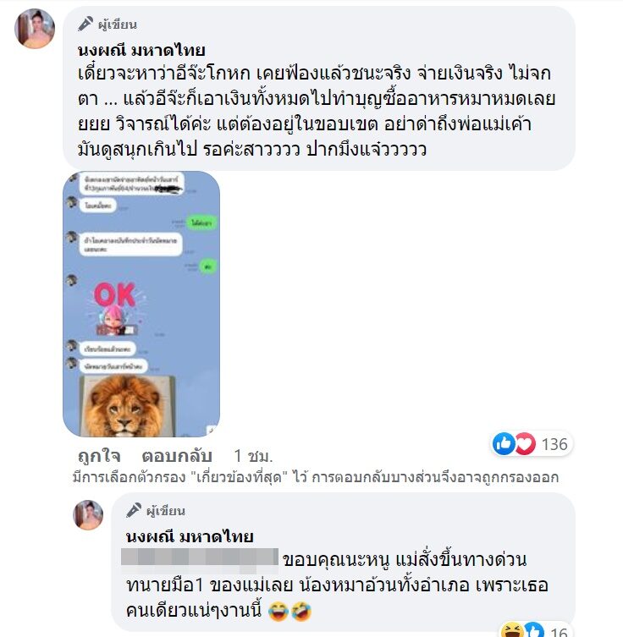Open the 16 reactions count on the reply
The width and height of the screenshot is (623, 637).
coord(560,632)
